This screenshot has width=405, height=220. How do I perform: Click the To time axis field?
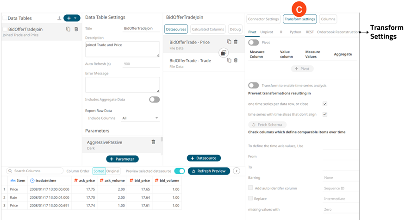[x=340, y=167]
